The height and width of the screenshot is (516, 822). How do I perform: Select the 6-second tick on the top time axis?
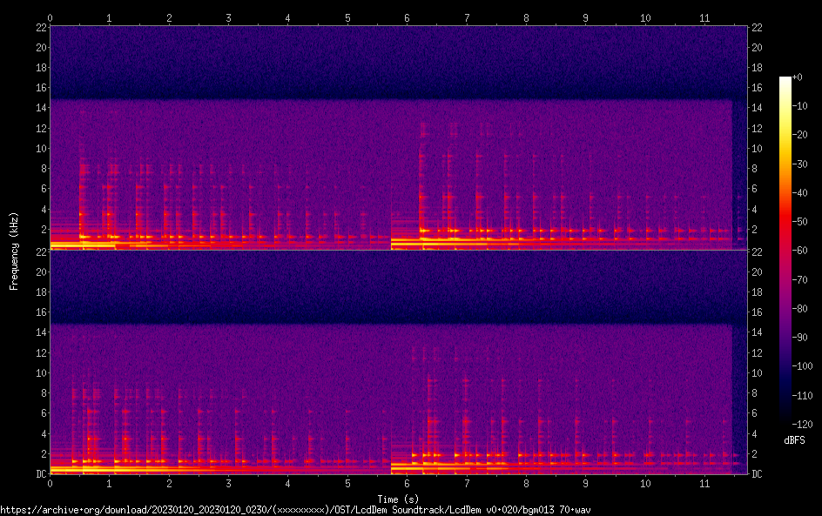407,17
